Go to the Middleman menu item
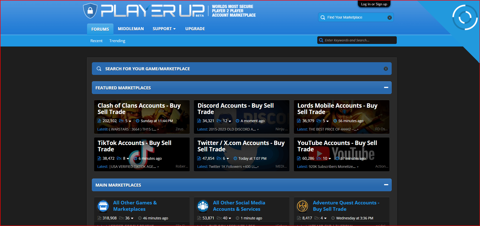Viewport: 480px width, 226px height. click(x=131, y=29)
